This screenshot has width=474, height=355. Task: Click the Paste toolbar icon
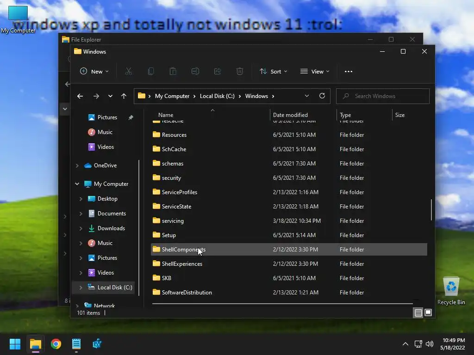coord(173,72)
